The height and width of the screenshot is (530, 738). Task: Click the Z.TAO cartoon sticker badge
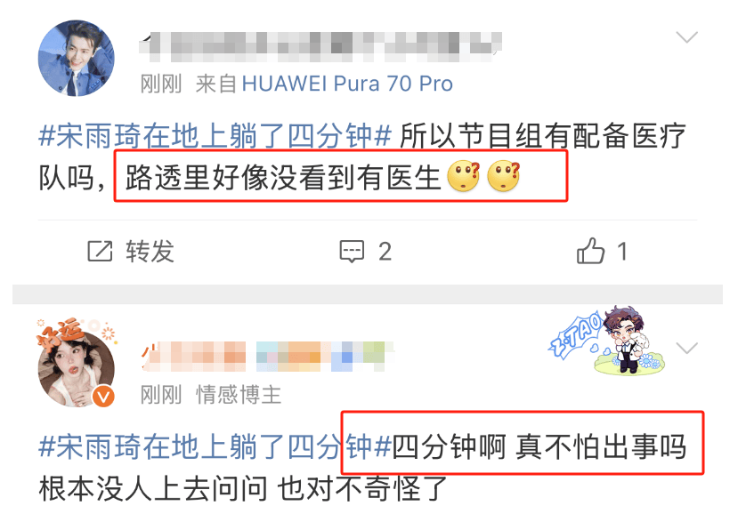tap(607, 341)
